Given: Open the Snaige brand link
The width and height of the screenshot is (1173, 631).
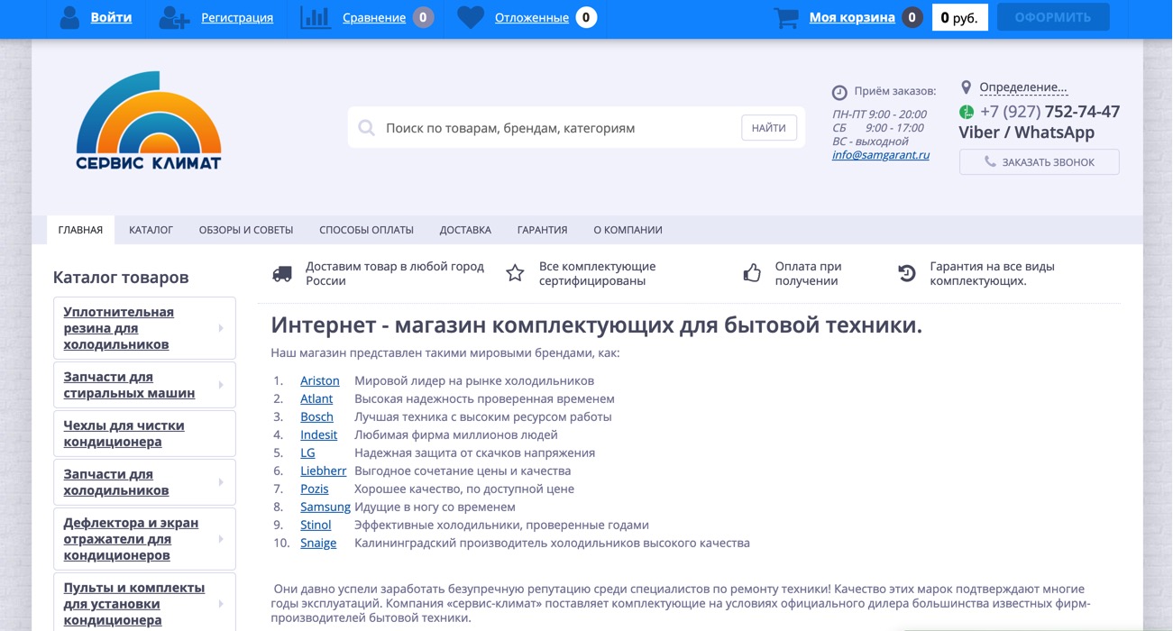Looking at the screenshot, I should tap(318, 543).
